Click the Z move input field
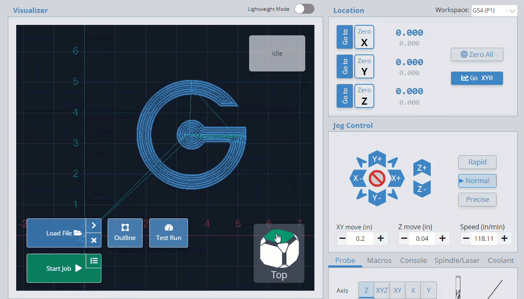Screen dimensions: 524x299 tap(423, 238)
